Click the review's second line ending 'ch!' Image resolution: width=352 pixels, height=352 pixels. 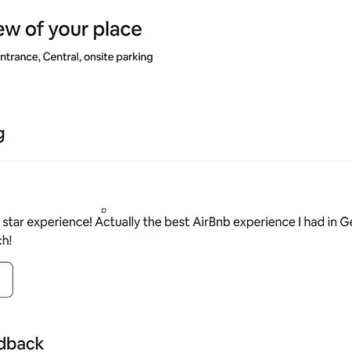click(x=5, y=240)
